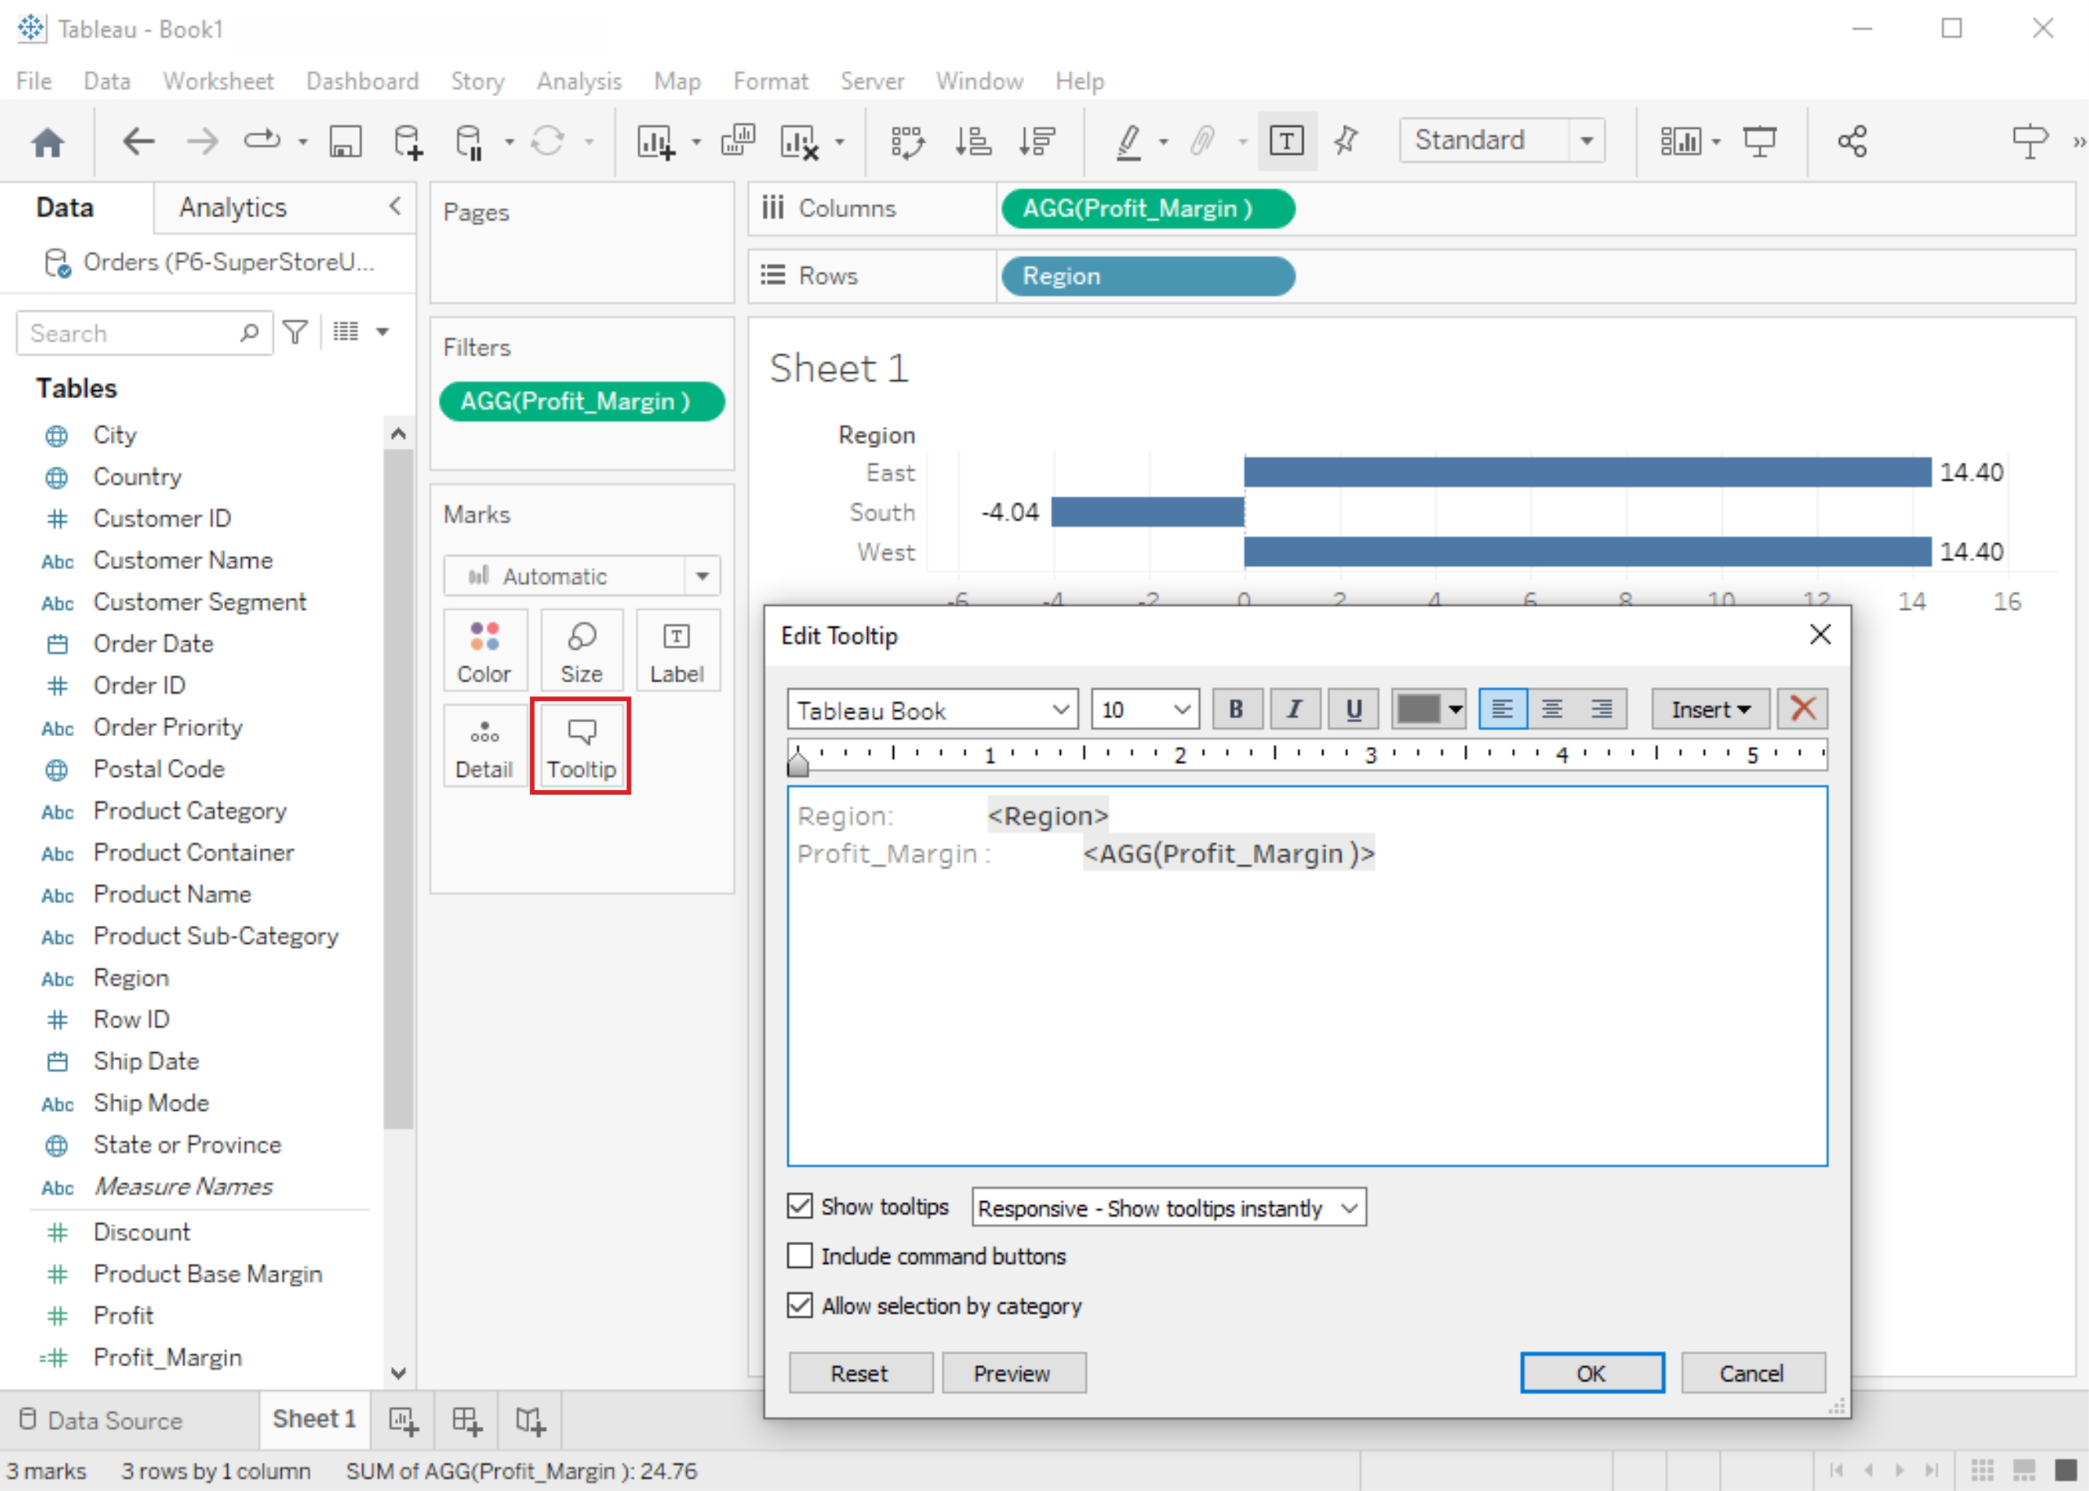The width and height of the screenshot is (2089, 1491).
Task: Add new dashboard tab icon
Action: [467, 1422]
